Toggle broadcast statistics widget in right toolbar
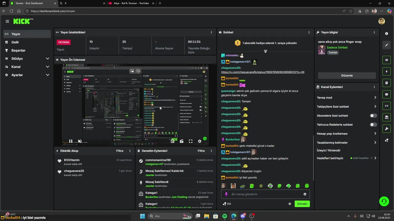 387,106
